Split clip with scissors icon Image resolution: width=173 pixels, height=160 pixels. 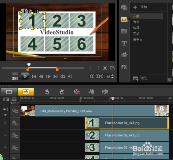coord(105,68)
